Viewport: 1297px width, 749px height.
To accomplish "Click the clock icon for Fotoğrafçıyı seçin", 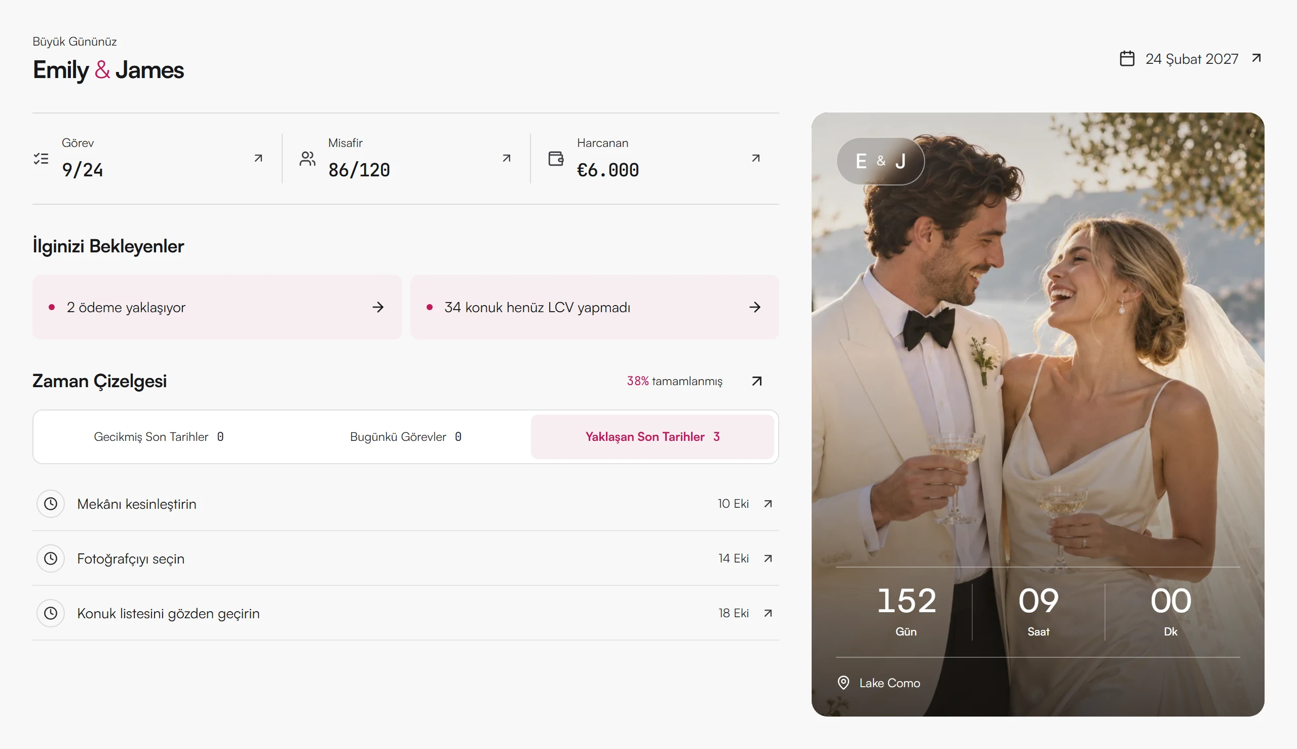I will coord(50,558).
